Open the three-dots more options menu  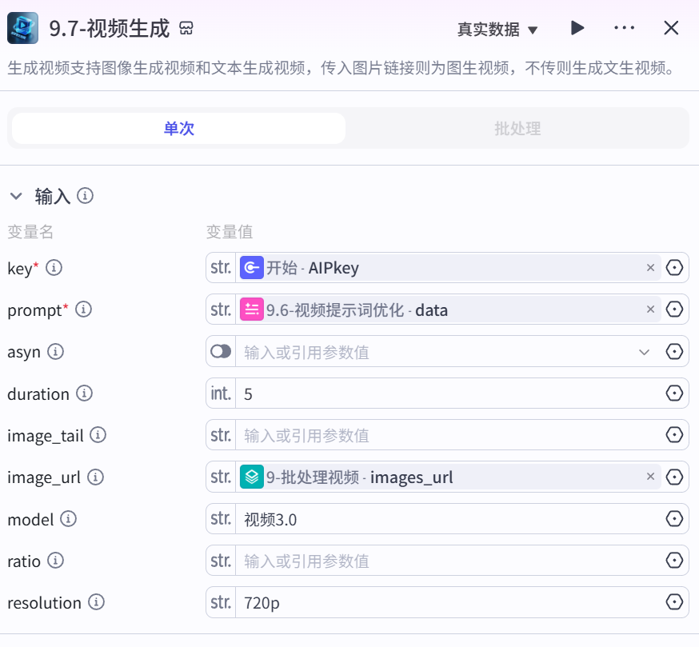point(624,28)
